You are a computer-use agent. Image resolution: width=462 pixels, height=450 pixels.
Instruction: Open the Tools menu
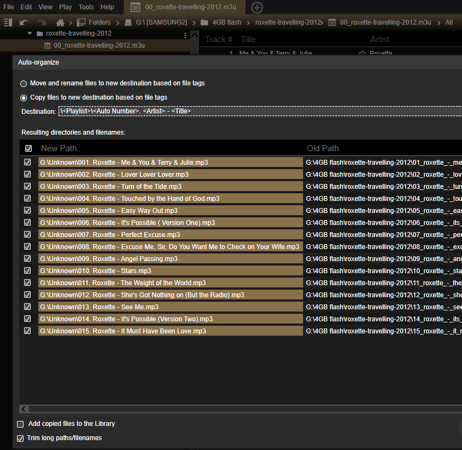pyautogui.click(x=86, y=7)
